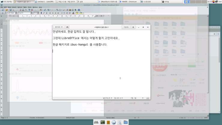Open file manager folder from bottom dock
This screenshot has height=125, width=222.
tap(126, 122)
